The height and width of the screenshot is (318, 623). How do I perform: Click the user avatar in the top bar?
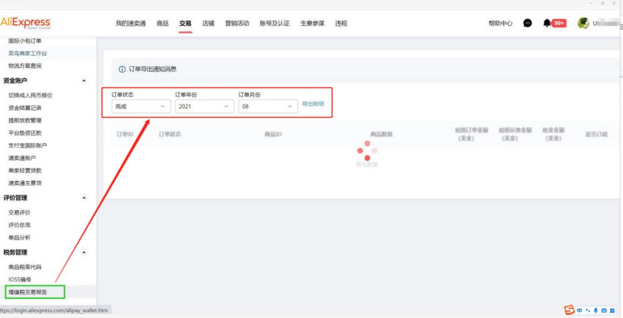[584, 24]
